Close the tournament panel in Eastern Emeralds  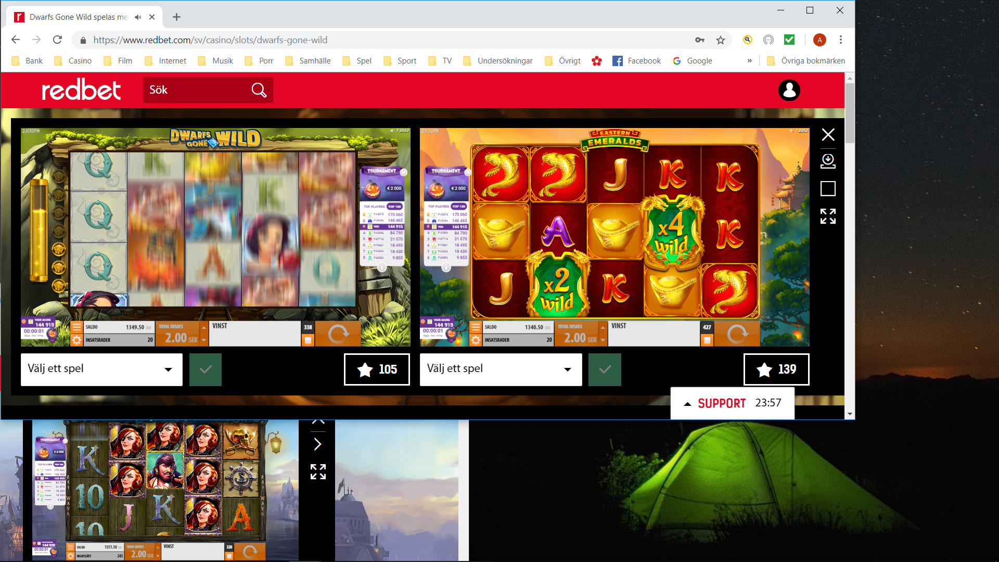(x=468, y=172)
